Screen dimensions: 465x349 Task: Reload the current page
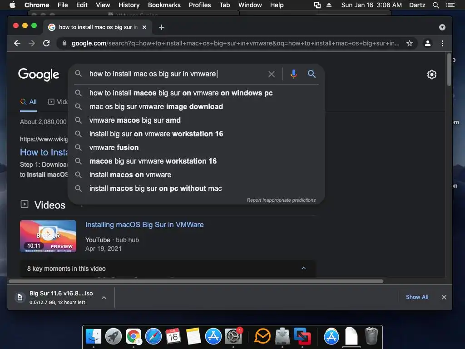pyautogui.click(x=46, y=43)
